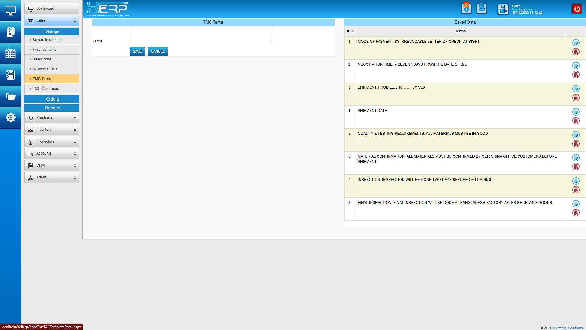Image resolution: width=586 pixels, height=330 pixels.
Task: Click the red power logout button
Action: [577, 9]
